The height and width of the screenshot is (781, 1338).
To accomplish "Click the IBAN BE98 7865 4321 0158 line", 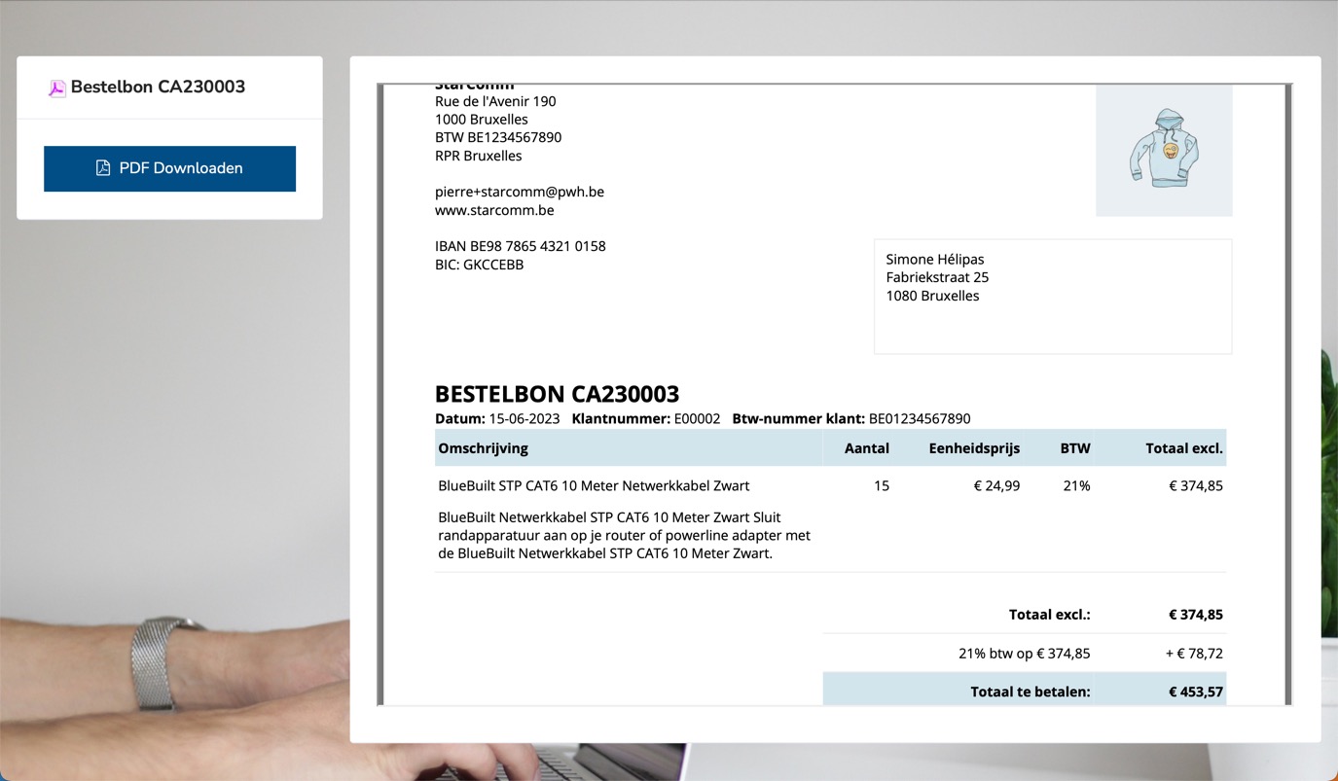I will coord(520,246).
